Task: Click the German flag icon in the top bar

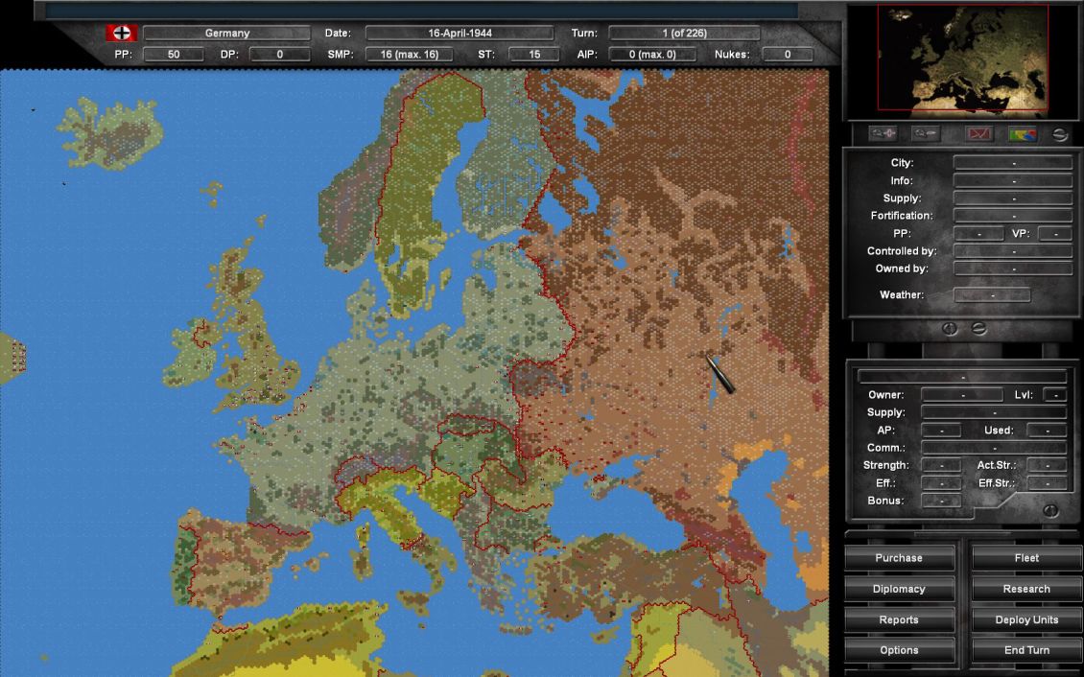Action: [121, 33]
